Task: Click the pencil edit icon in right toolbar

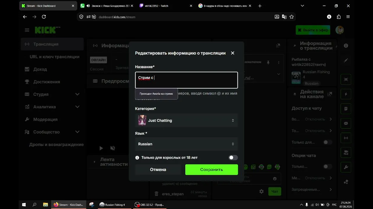Action: [346, 60]
